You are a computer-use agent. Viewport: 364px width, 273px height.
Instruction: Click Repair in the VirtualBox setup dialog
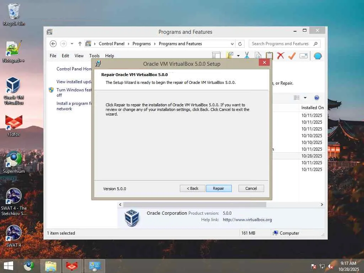tap(219, 188)
